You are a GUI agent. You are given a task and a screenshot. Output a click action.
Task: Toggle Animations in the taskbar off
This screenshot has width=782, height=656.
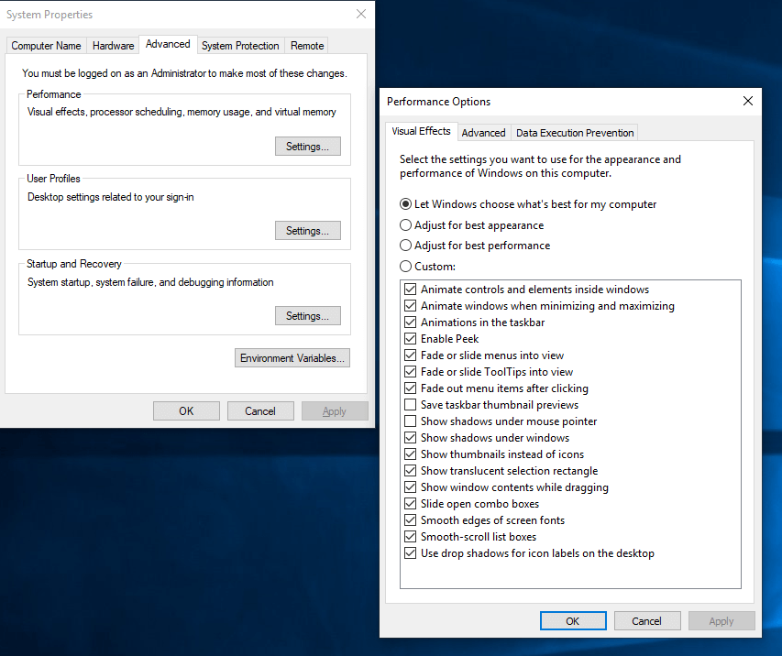tap(410, 322)
